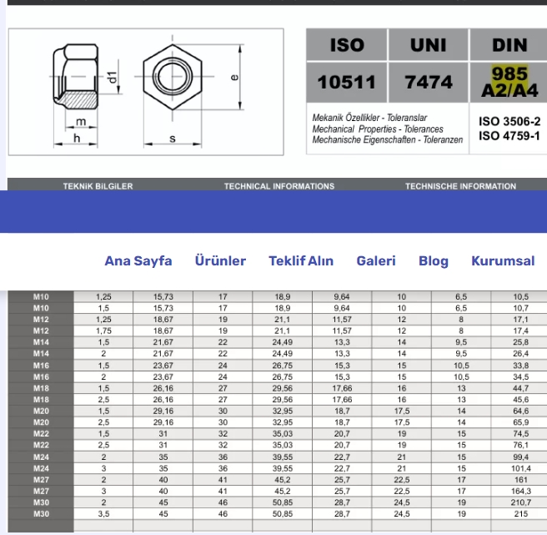The height and width of the screenshot is (535, 547).
Task: Click the 7474 standard number
Action: point(428,83)
